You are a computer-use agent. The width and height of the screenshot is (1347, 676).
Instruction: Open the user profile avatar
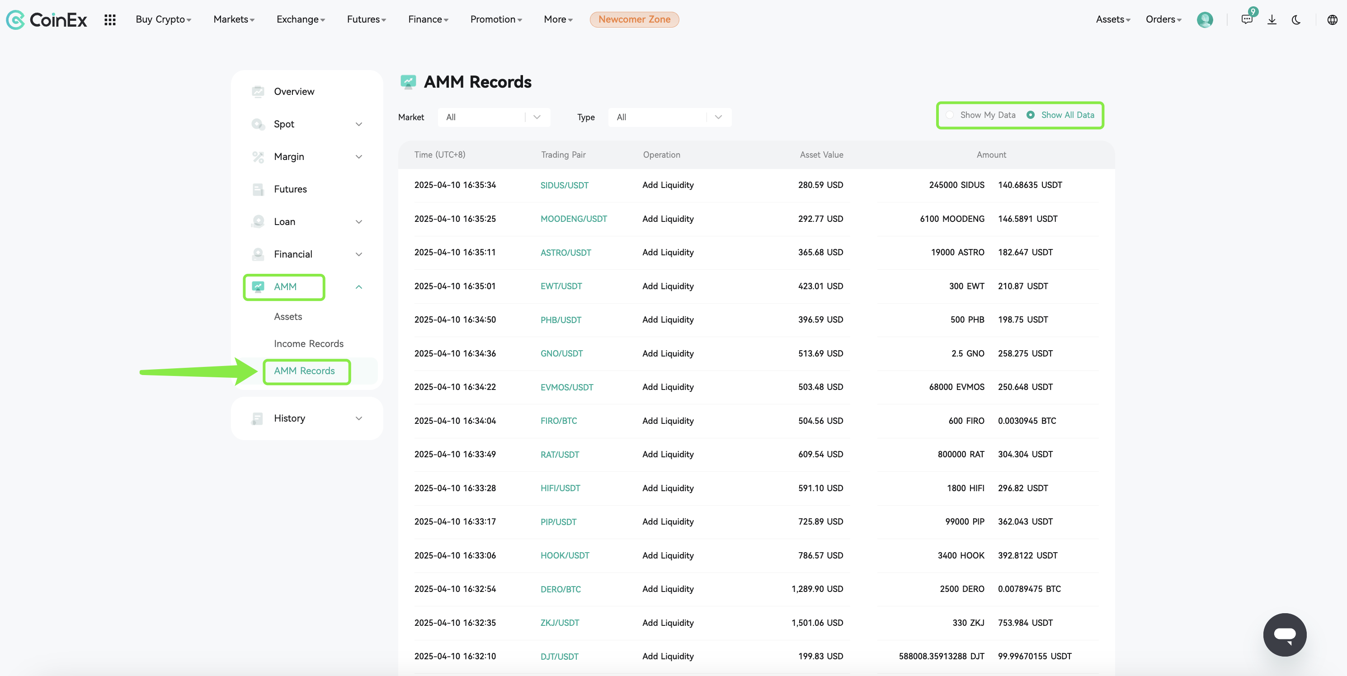(1205, 20)
